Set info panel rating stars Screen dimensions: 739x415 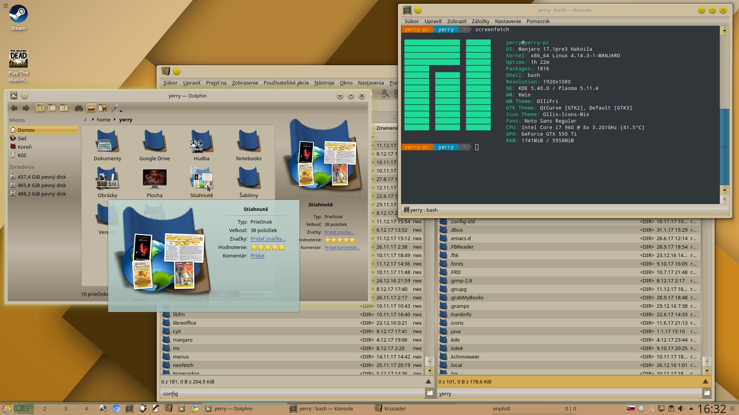coord(339,240)
